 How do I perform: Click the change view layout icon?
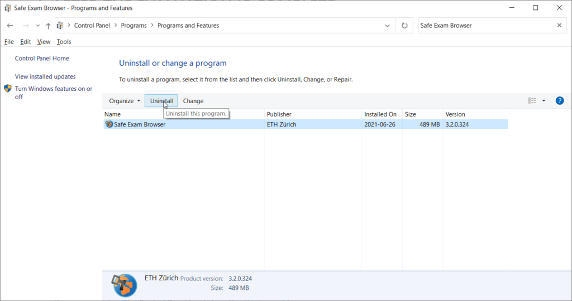[x=532, y=101]
